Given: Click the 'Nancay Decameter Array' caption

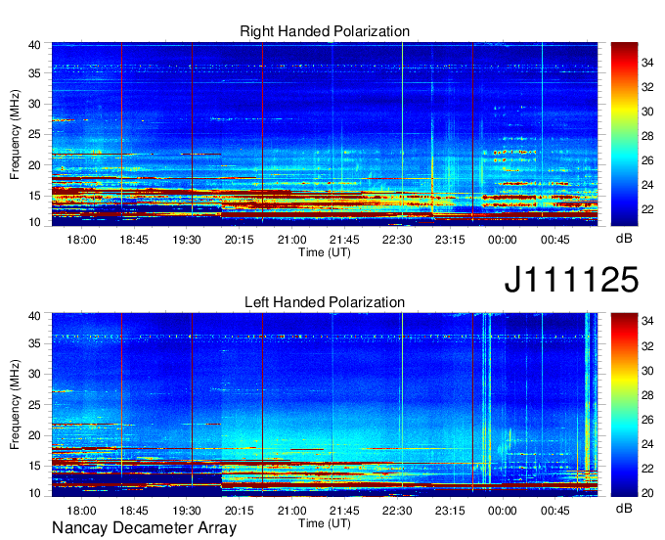Looking at the screenshot, I should point(144,527).
